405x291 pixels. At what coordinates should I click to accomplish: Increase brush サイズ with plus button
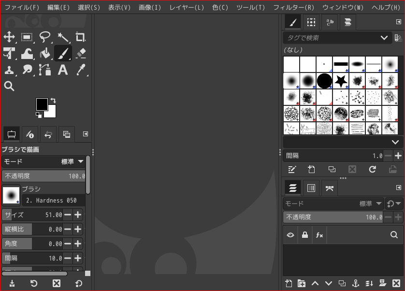tap(78, 215)
